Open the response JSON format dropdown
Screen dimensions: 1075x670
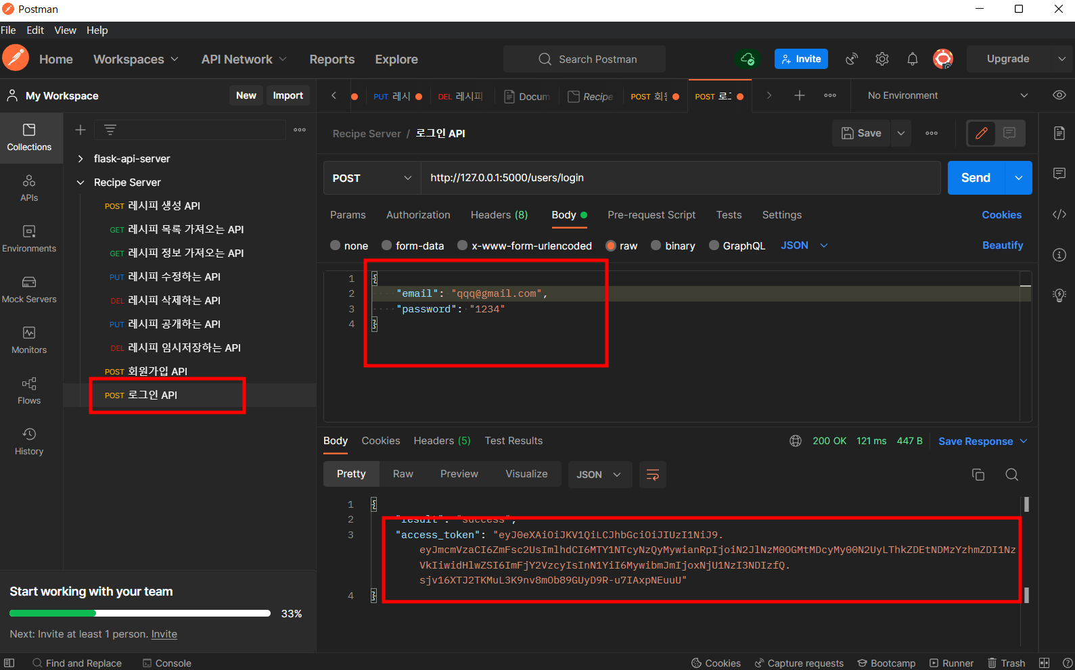(600, 475)
